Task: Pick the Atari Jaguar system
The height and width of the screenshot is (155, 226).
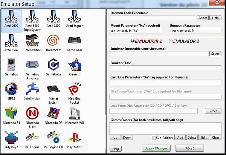Action: tap(74, 16)
